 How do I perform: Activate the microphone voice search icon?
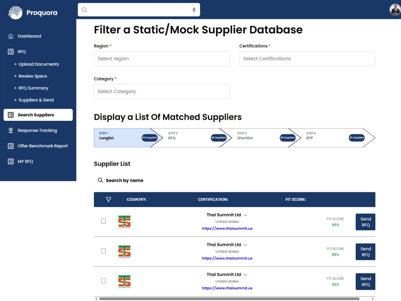coord(194,10)
